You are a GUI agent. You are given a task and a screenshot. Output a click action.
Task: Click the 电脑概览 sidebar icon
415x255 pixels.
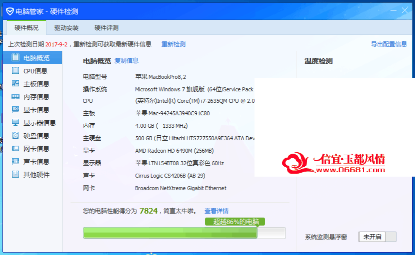pos(15,57)
